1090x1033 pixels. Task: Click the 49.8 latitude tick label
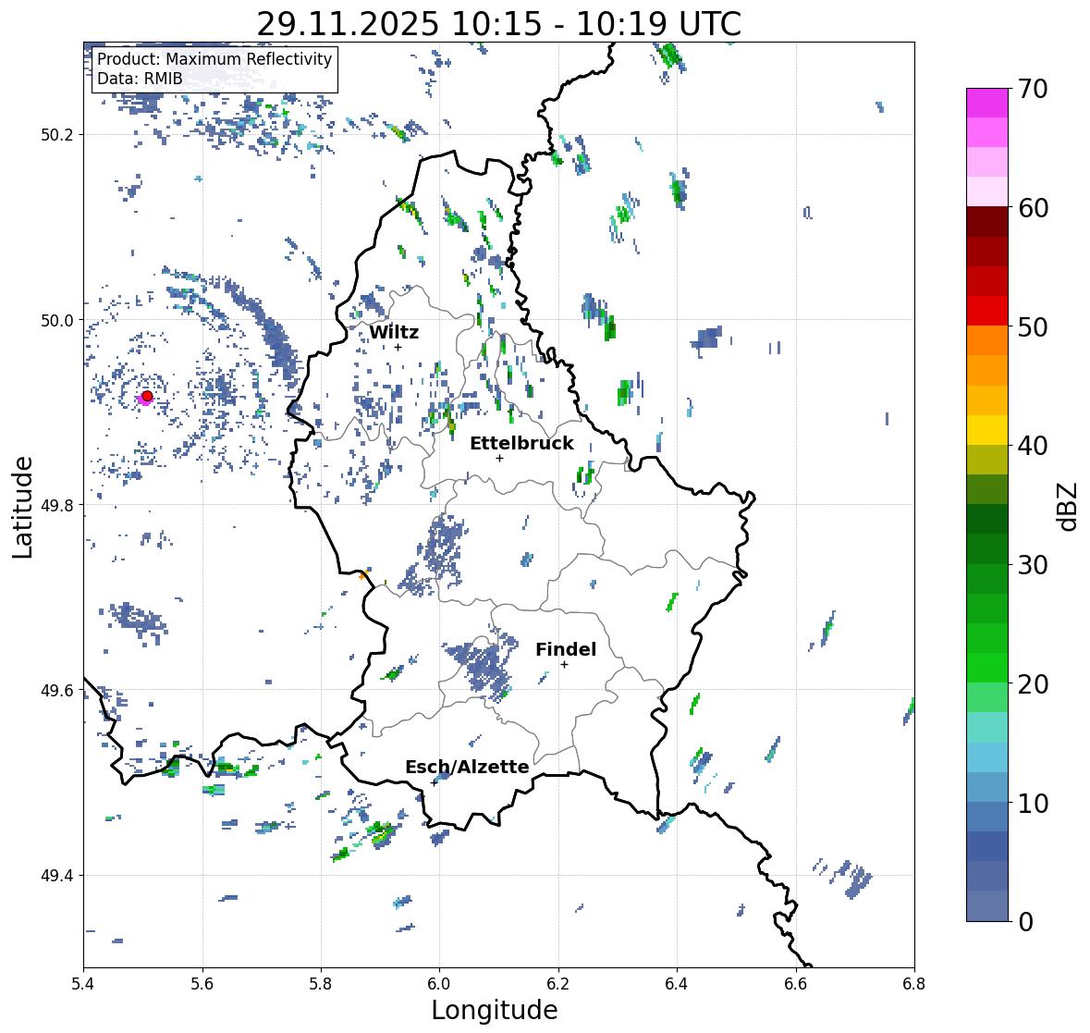[x=57, y=505]
